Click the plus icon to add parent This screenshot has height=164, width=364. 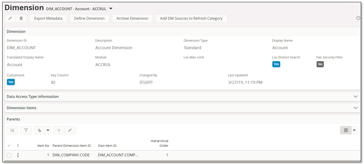point(59,130)
